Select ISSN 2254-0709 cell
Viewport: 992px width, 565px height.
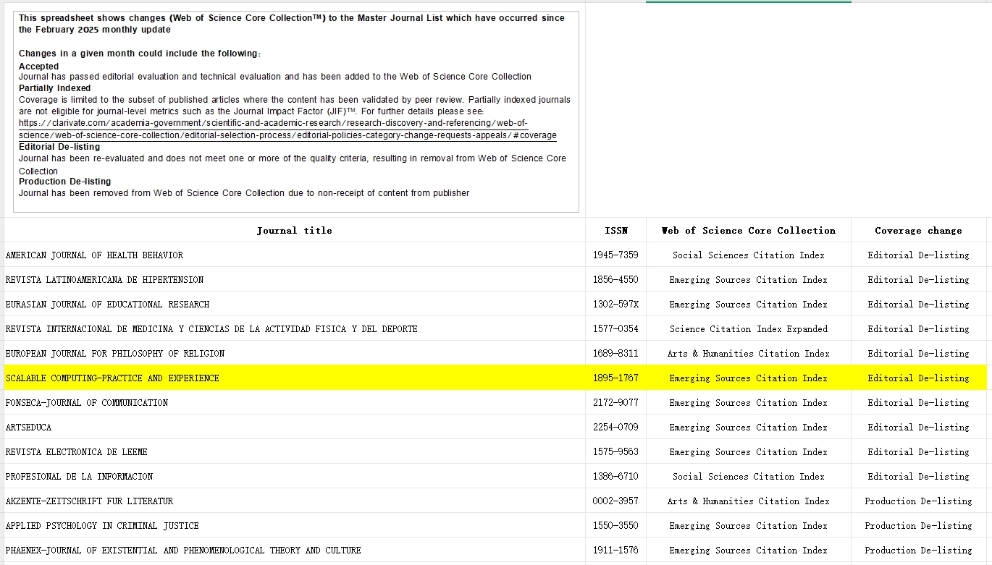(x=616, y=427)
